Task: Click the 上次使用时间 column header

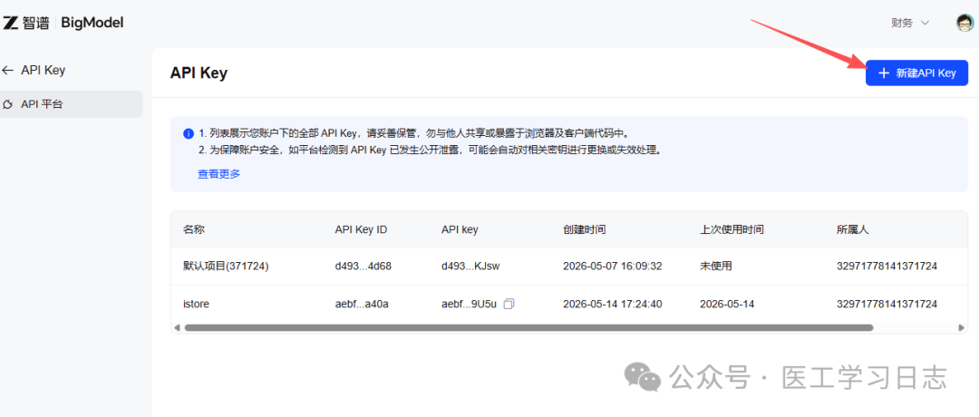Action: click(732, 229)
